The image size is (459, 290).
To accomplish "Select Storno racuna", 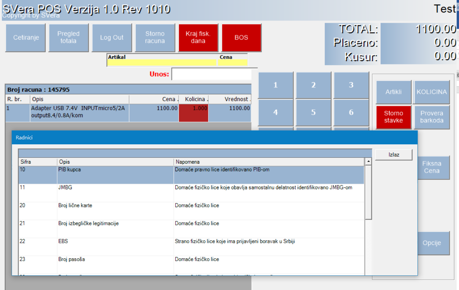I will 155,37.
